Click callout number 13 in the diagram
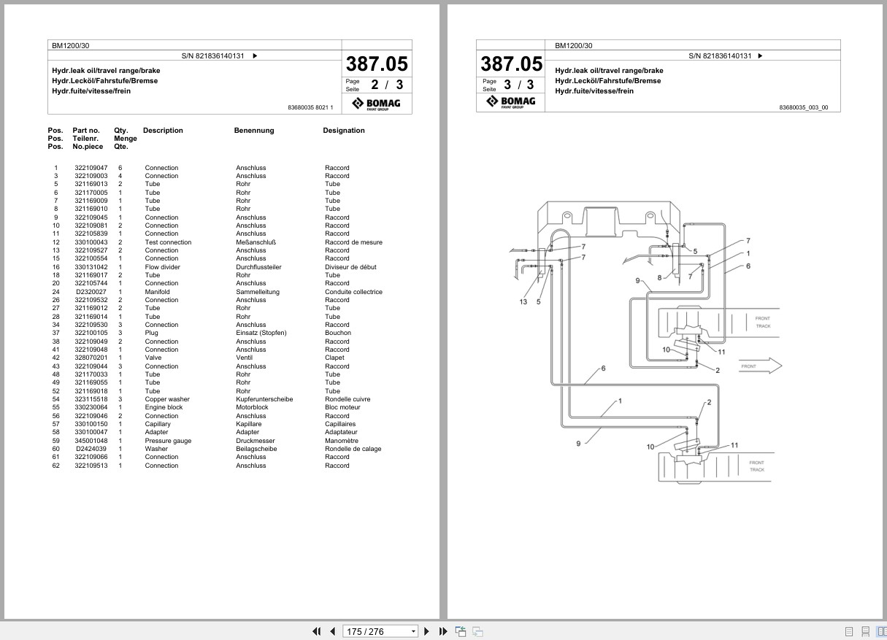This screenshot has height=640, width=887. 523,301
